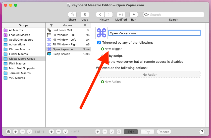The width and height of the screenshot is (211, 138).
Task: Click the Fill Window - Full icon
Action: pos(49,35)
